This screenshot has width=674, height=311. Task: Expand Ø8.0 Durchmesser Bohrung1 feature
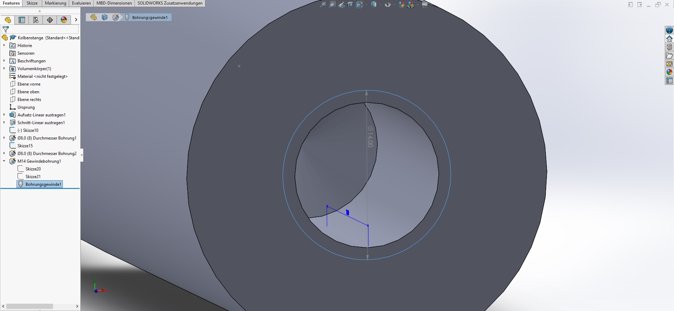[4, 138]
